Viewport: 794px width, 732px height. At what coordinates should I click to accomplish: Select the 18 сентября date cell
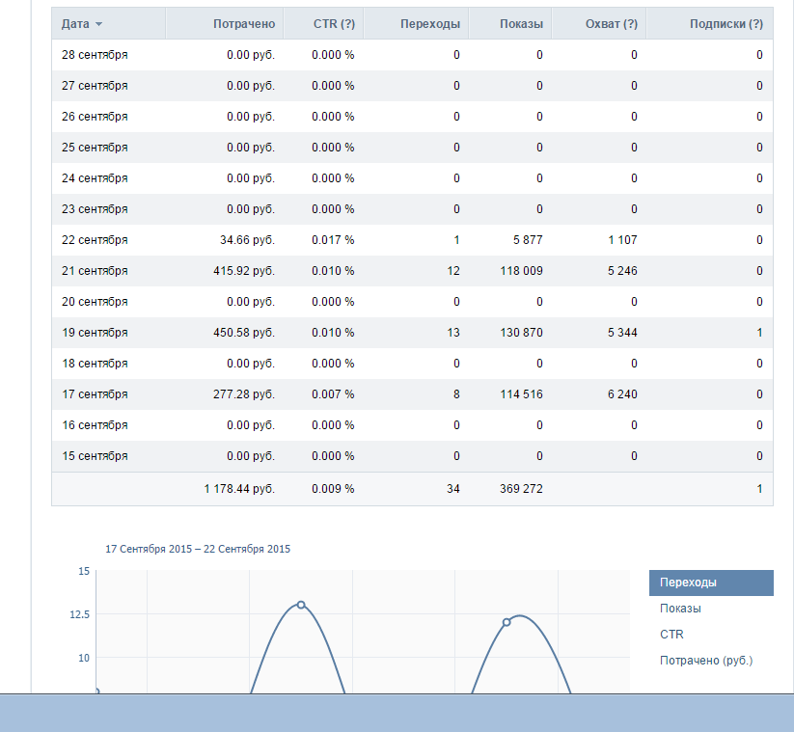[x=95, y=364]
